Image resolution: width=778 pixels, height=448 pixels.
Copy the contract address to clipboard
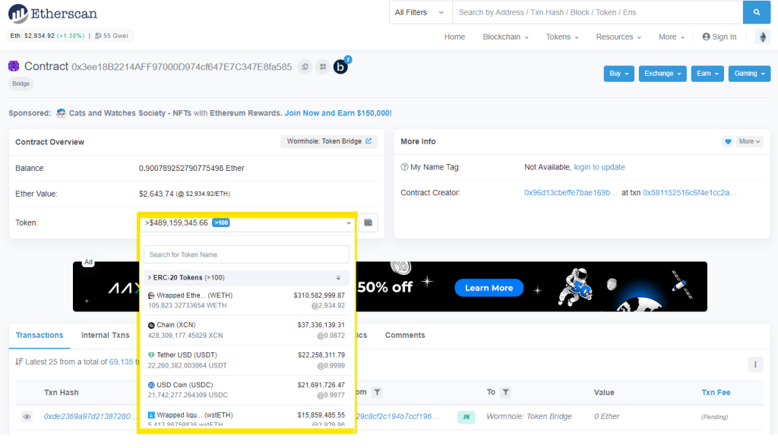coord(305,67)
